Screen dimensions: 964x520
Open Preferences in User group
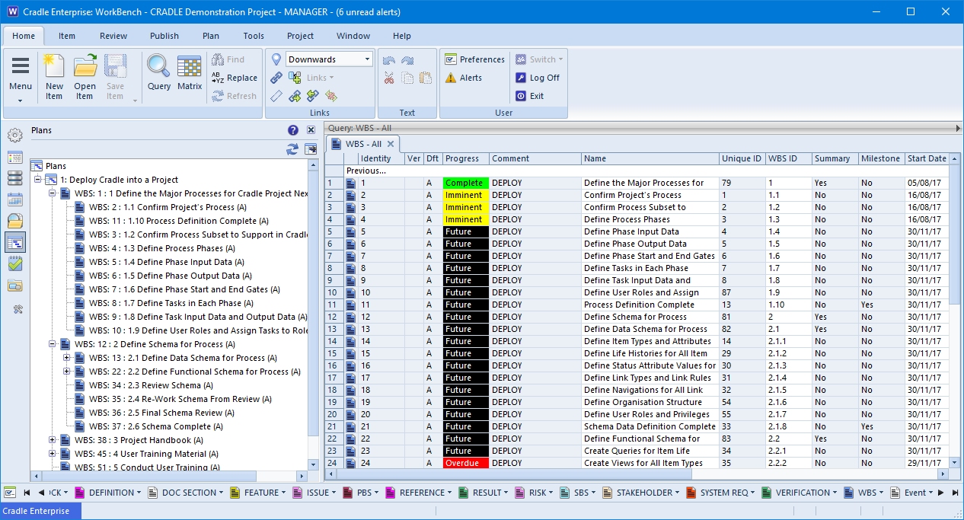pos(474,59)
